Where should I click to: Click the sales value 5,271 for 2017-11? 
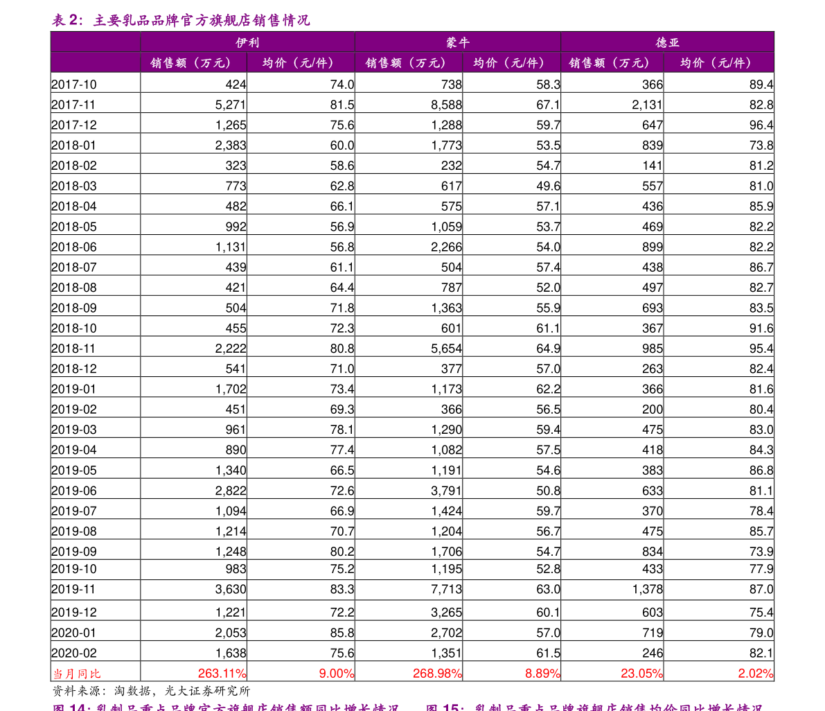click(231, 105)
